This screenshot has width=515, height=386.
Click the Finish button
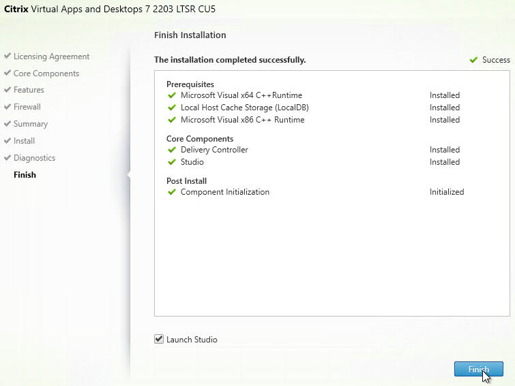(x=479, y=369)
